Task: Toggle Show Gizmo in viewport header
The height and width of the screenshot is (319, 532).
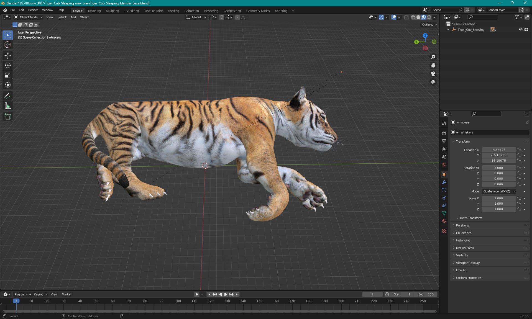Action: coord(381,17)
